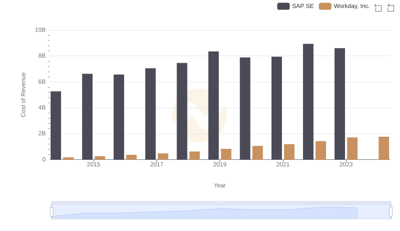
Task: Click the Workday bar for 2023
Action: [352, 148]
